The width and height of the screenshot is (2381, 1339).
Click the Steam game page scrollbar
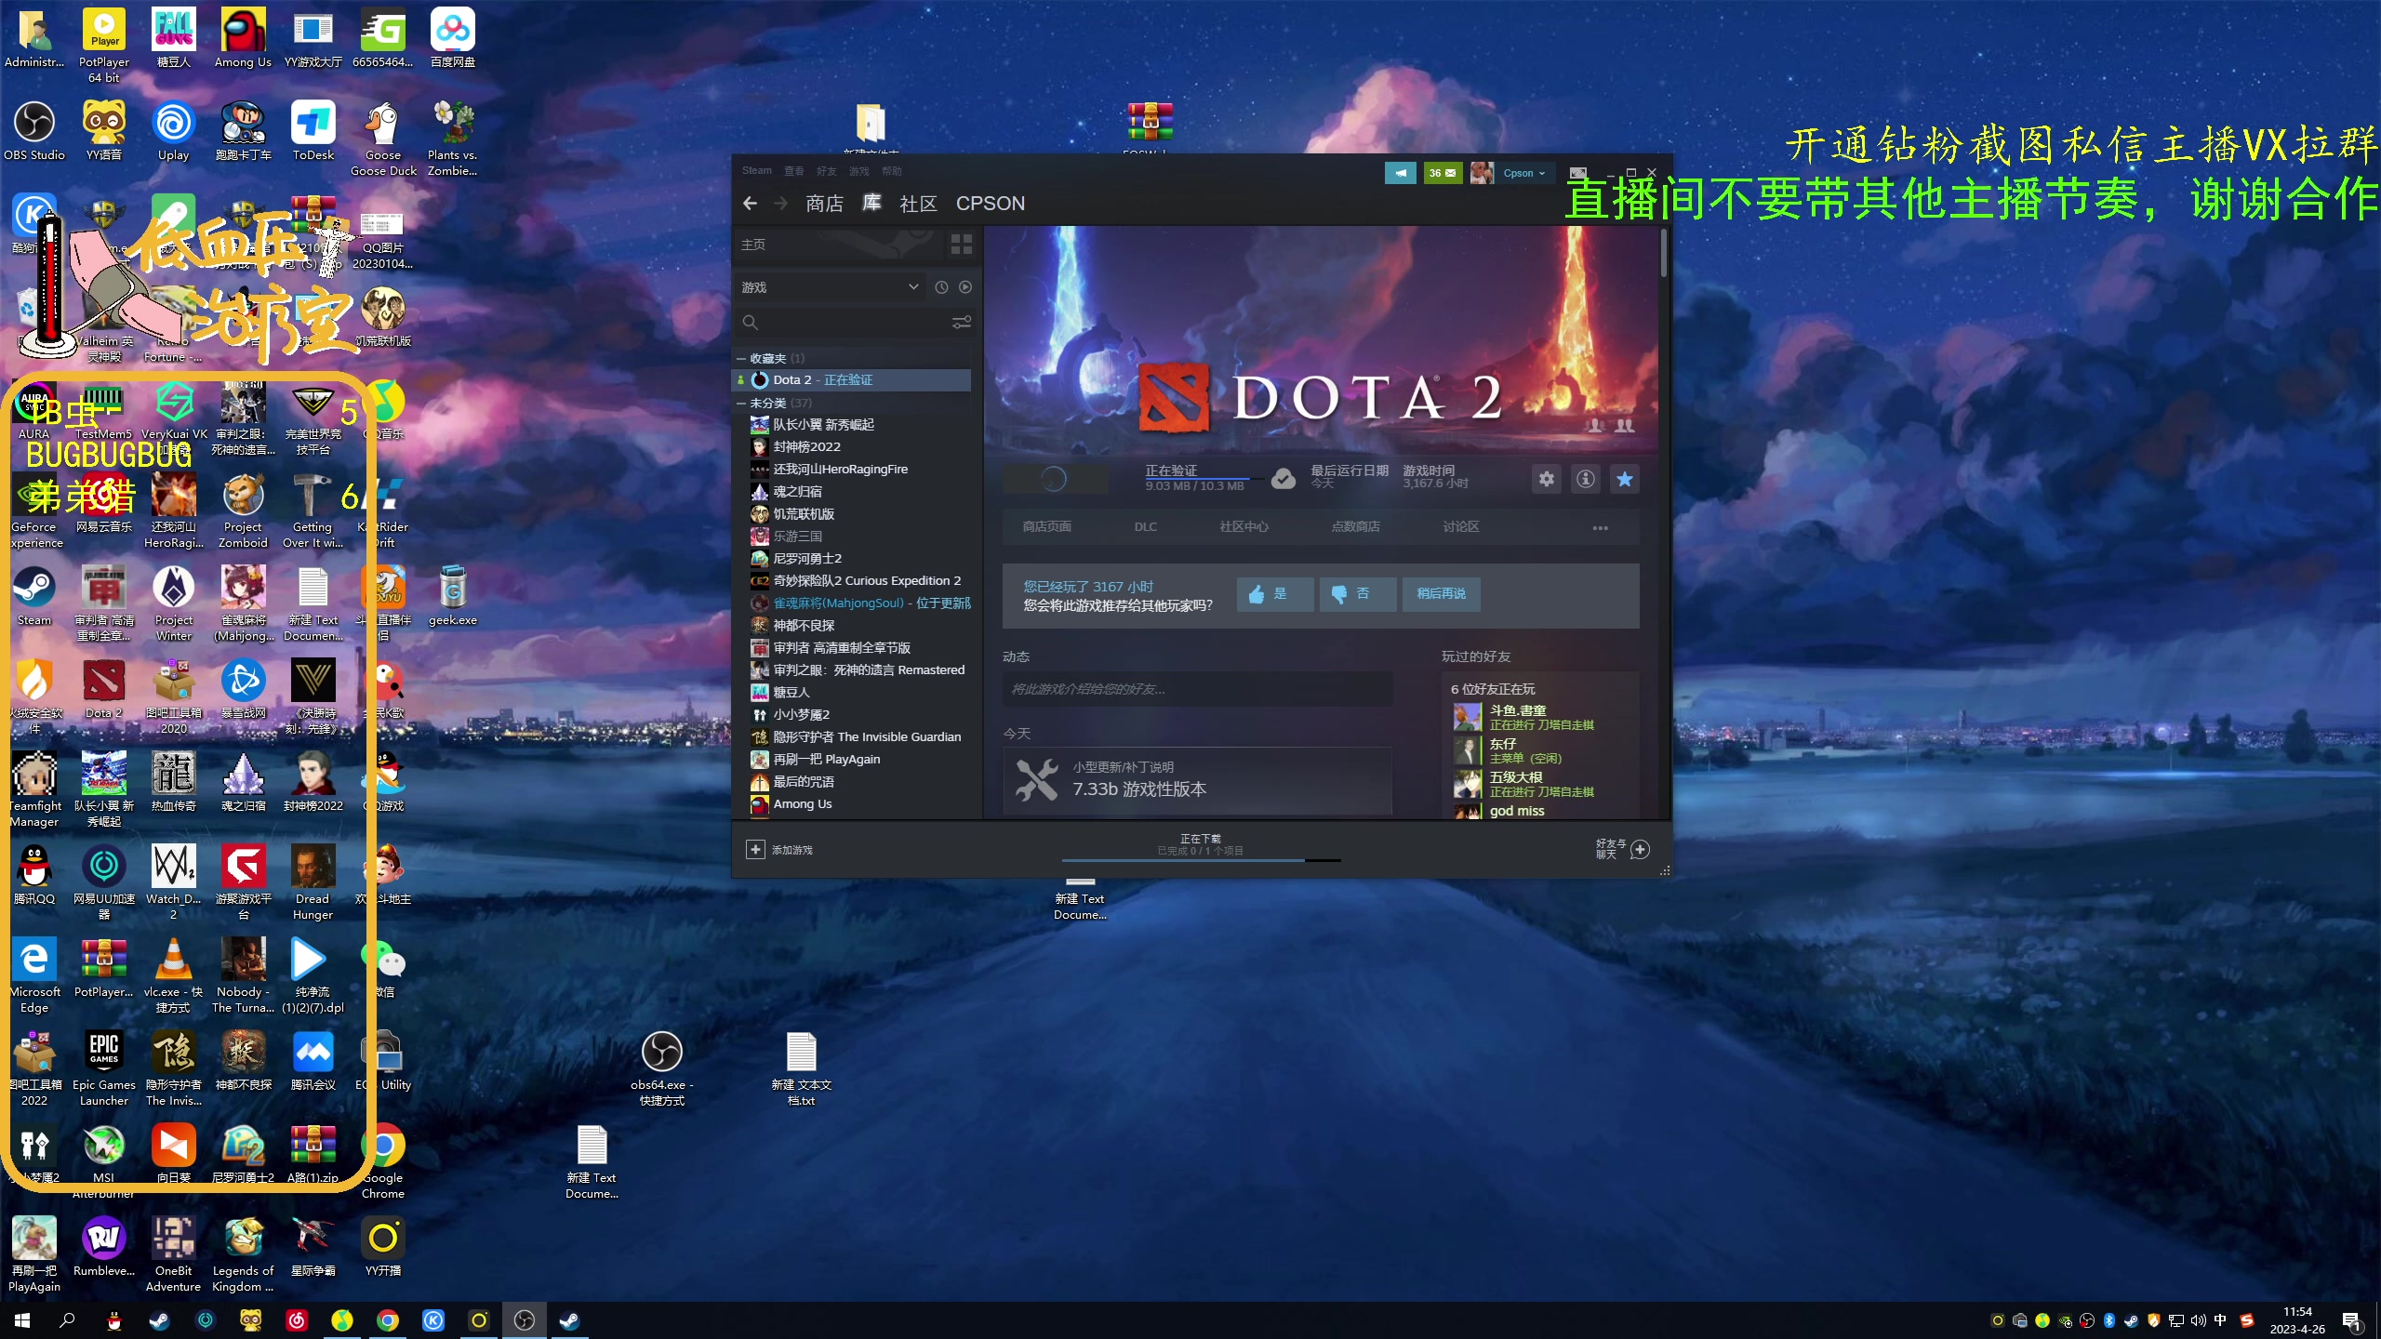[1664, 253]
